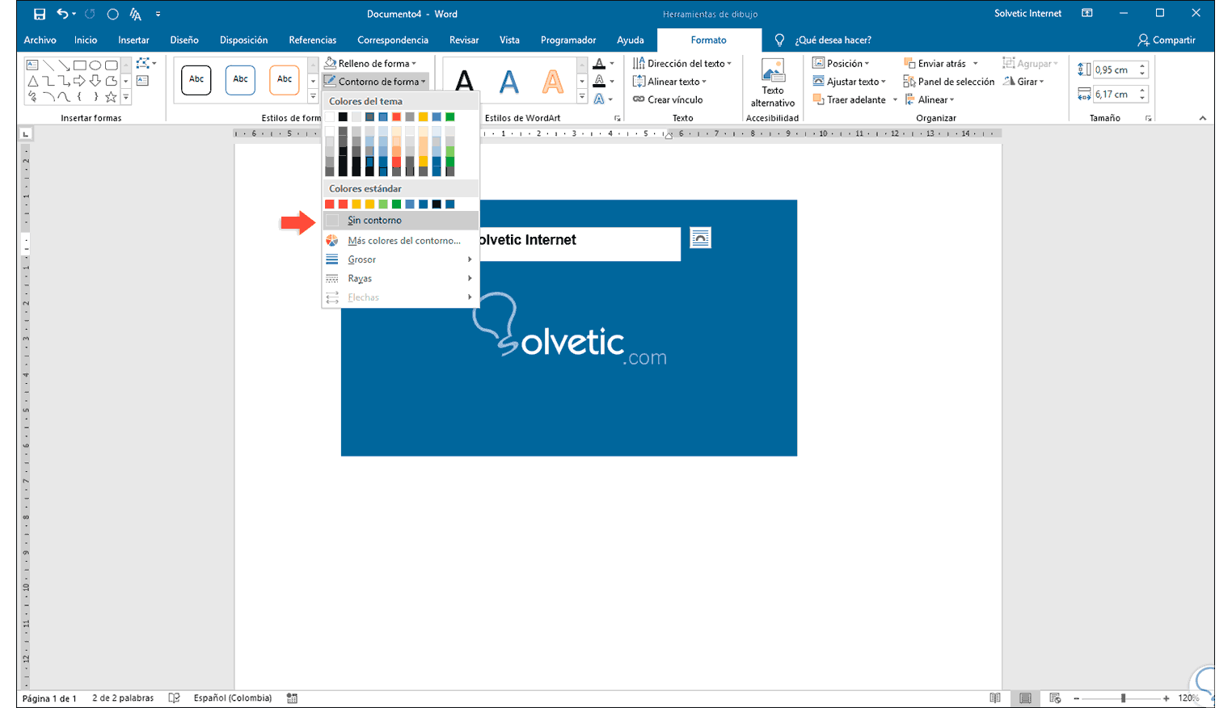The image size is (1232, 708).
Task: Pick the left brace shape
Action: (x=80, y=97)
